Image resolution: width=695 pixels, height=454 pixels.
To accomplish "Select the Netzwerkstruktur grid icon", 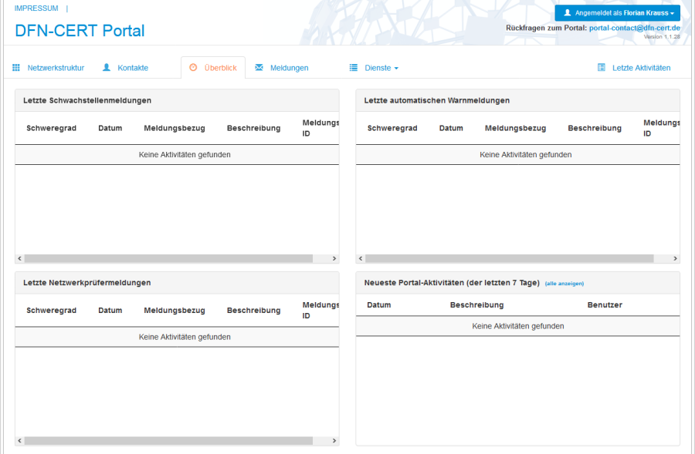I will [x=15, y=67].
